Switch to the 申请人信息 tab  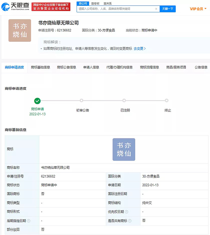(91, 67)
